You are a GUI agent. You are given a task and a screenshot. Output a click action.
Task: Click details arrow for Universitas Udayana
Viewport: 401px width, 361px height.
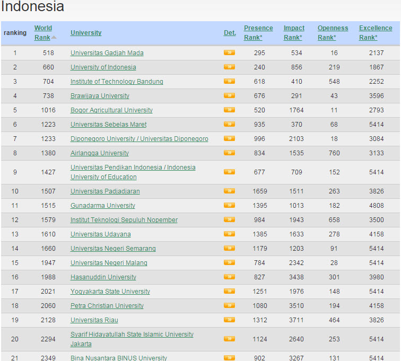click(229, 234)
